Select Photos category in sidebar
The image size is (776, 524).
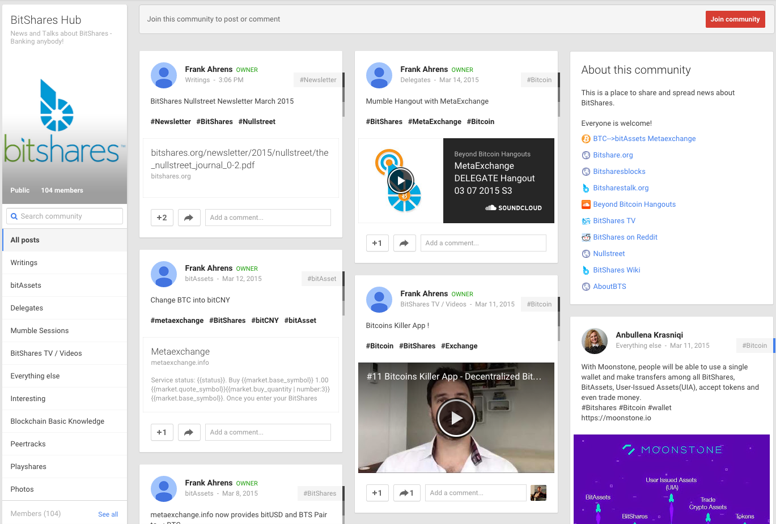[65, 489]
